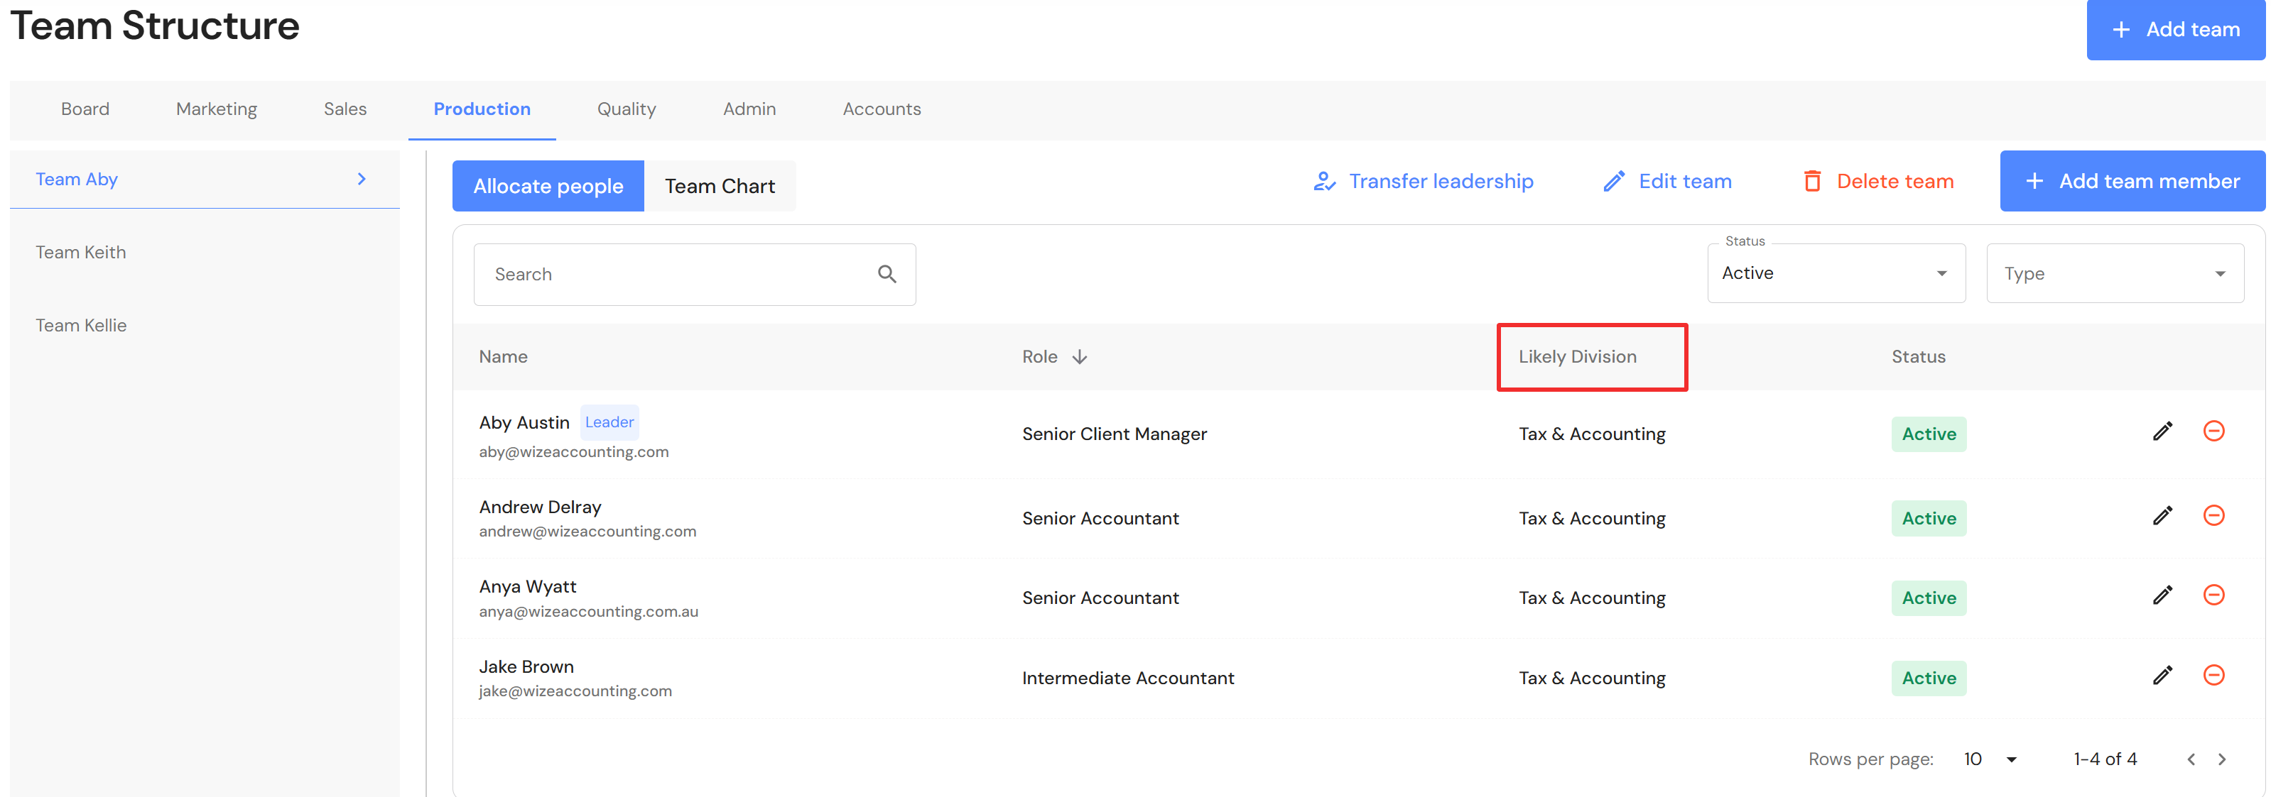The image size is (2271, 797).
Task: Click remove icon for Andrew Delray row
Action: [x=2213, y=516]
